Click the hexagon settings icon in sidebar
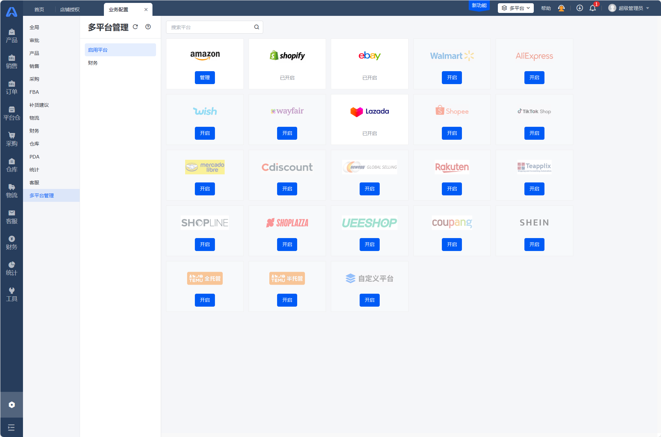The height and width of the screenshot is (437, 661). pyautogui.click(x=12, y=405)
